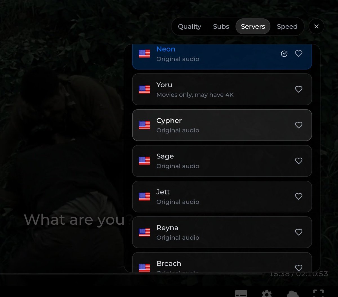Choose the Reyna server
The width and height of the screenshot is (338, 297).
coord(222,232)
